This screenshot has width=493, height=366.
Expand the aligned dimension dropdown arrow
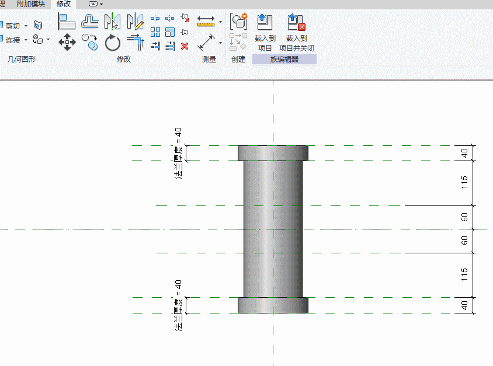tap(220, 43)
